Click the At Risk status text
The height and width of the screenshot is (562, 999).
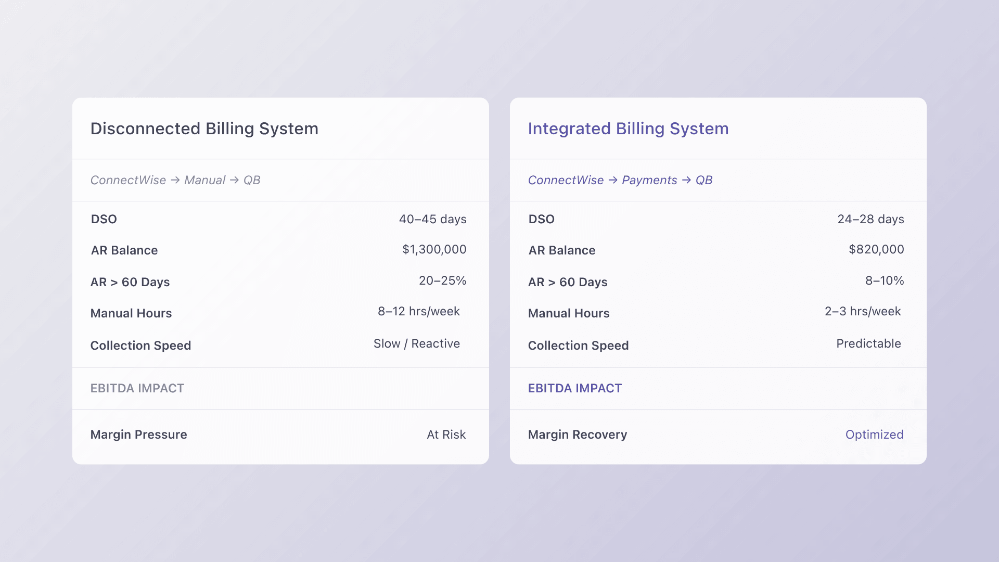tap(446, 435)
